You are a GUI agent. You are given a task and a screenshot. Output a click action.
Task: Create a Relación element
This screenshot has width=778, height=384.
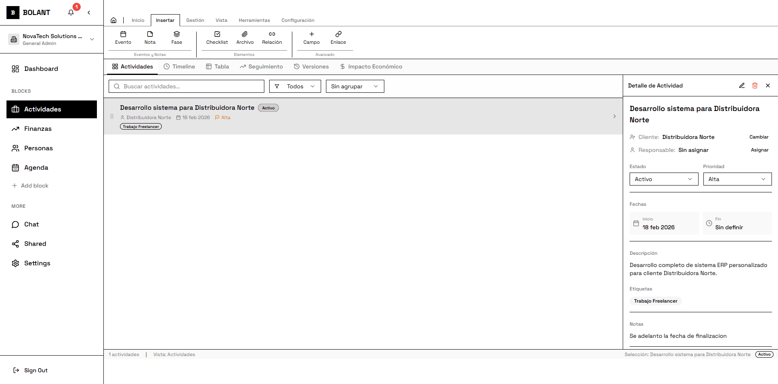[x=272, y=37]
